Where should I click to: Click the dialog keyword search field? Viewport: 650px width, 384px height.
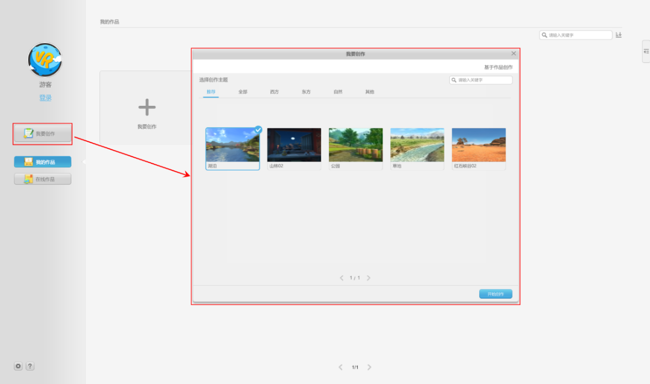[481, 81]
